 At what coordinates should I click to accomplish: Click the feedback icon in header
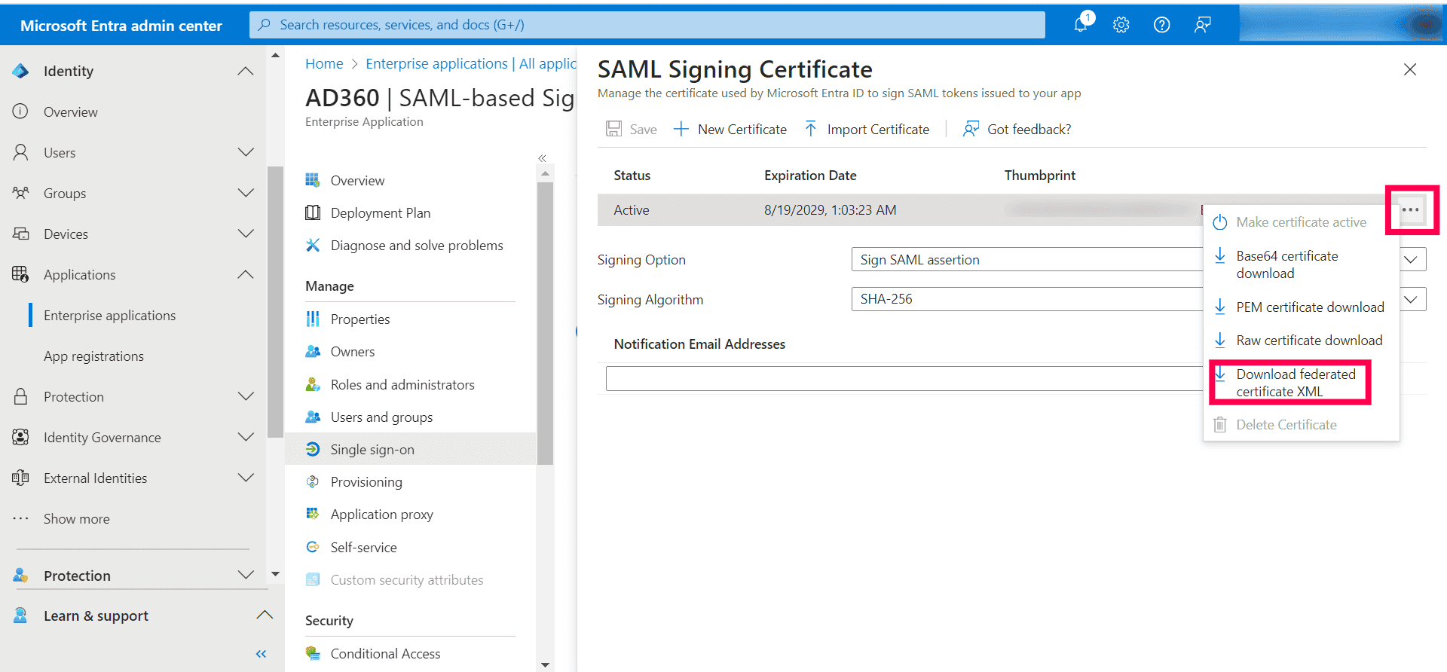coord(1202,25)
